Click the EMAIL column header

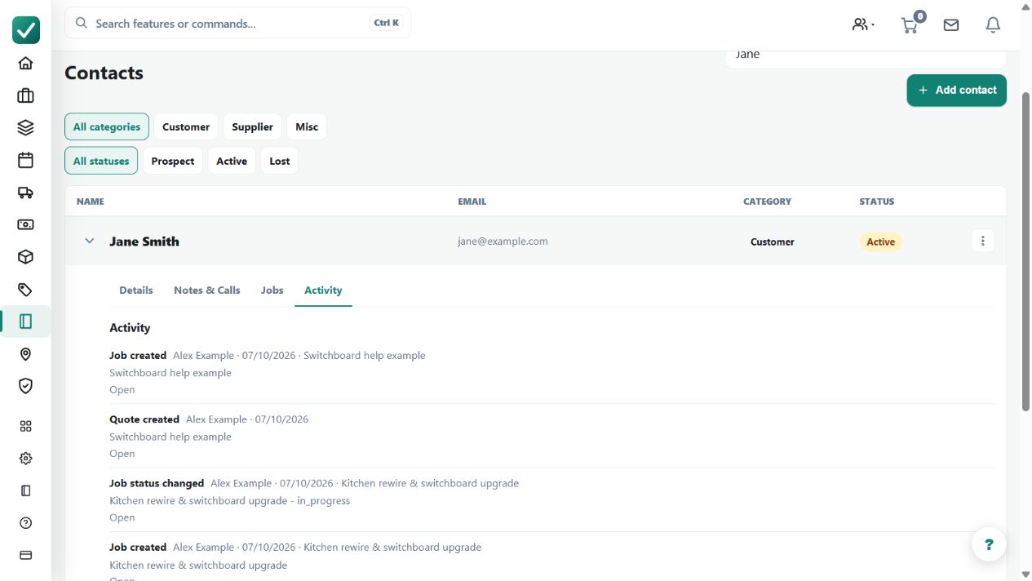[x=472, y=202]
